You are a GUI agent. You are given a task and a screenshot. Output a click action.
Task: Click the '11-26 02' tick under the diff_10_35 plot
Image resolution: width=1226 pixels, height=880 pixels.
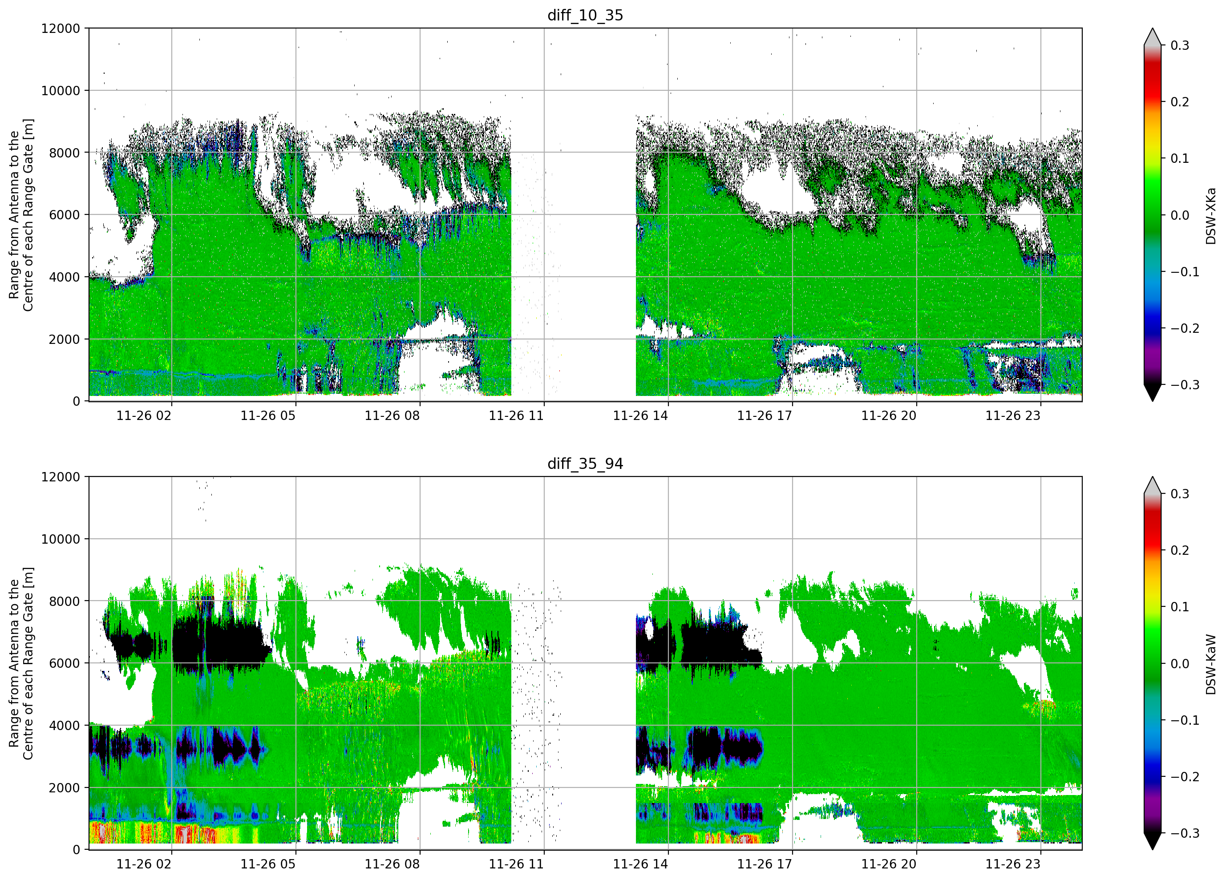(144, 416)
